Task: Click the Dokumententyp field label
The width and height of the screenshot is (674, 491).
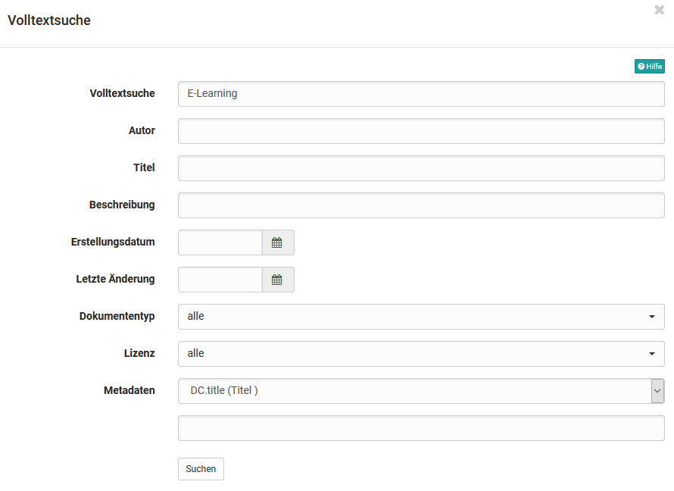Action: [x=117, y=316]
